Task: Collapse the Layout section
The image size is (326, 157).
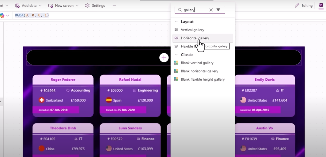Action: pyautogui.click(x=176, y=22)
